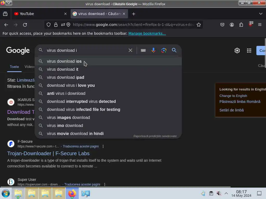266x199 pixels.
Task: Open the Extensions puzzle icon
Action: [241, 25]
